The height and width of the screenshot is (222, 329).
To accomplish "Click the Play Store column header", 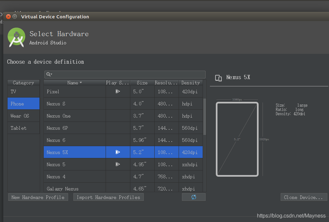I will click(x=118, y=83).
